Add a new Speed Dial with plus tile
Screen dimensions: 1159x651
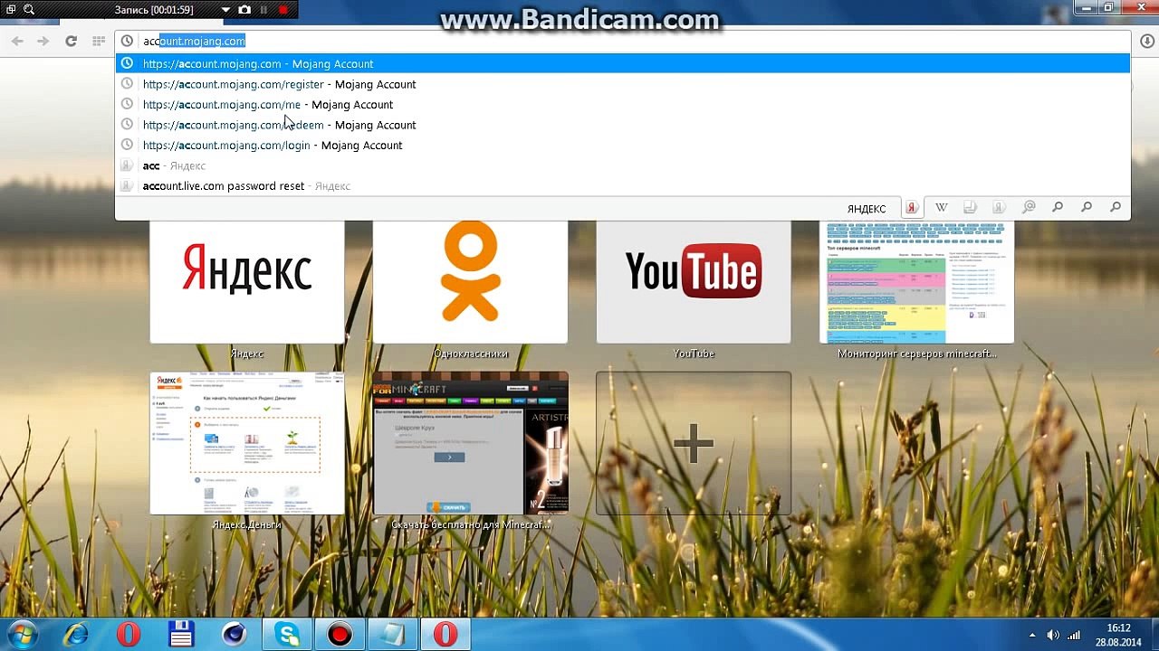click(694, 443)
